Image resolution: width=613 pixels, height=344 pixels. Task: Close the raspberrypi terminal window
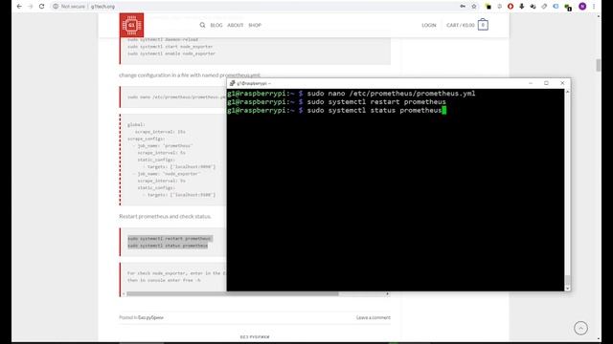coord(562,83)
